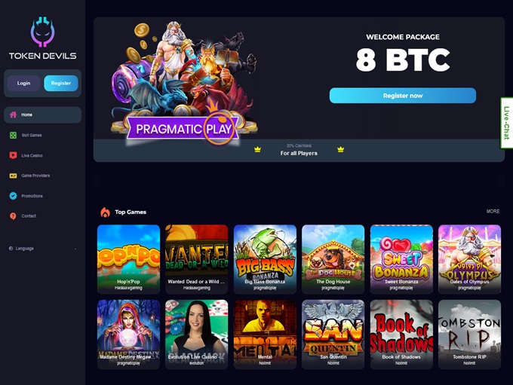Select the Home house icon
The width and height of the screenshot is (513, 385).
13,115
